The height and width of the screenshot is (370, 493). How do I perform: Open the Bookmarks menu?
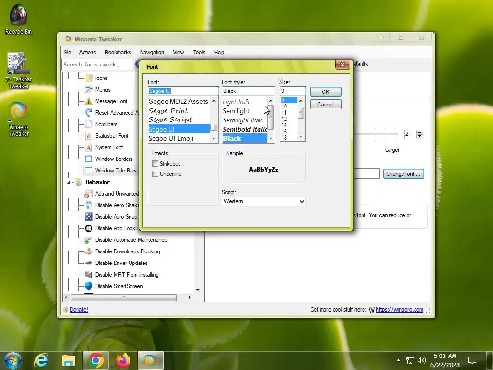(118, 52)
